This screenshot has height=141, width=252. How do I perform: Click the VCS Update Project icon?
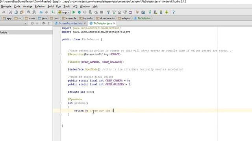point(108,12)
